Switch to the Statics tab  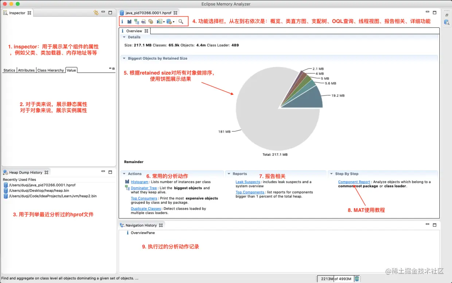[x=9, y=70]
